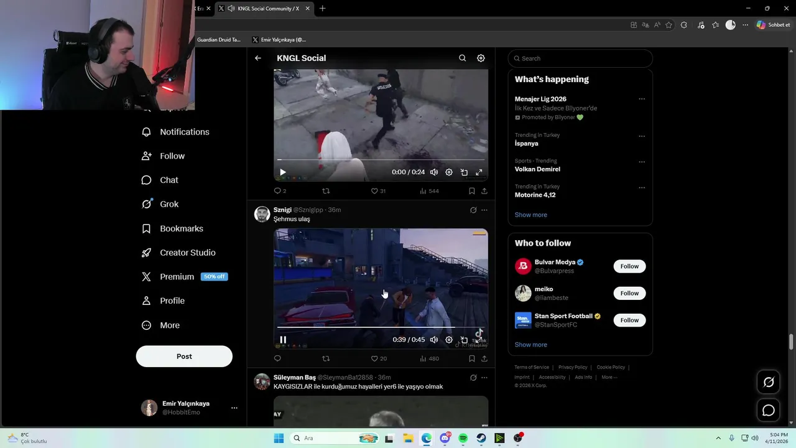The image size is (796, 448).
Task: Focus the X Search field
Action: [580, 58]
